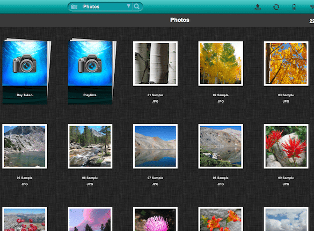Select the 05 Sample mountain lake photo
The height and width of the screenshot is (231, 314).
25,146
